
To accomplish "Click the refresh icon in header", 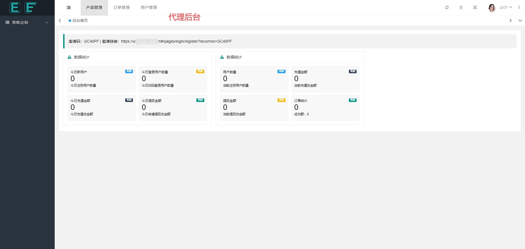I will tap(447, 7).
